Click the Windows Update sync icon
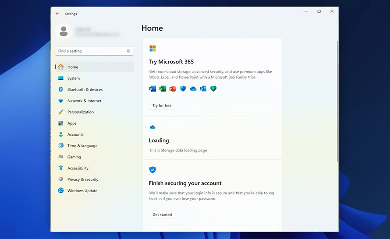 60,190
